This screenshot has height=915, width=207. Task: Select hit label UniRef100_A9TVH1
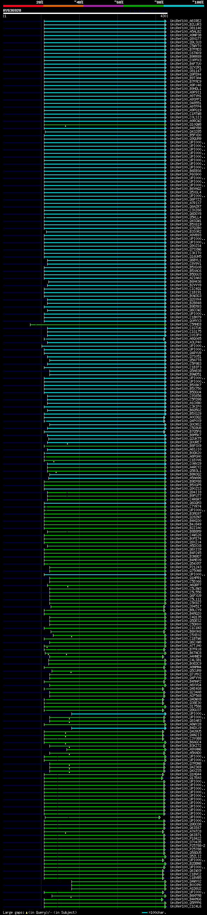(185, 96)
